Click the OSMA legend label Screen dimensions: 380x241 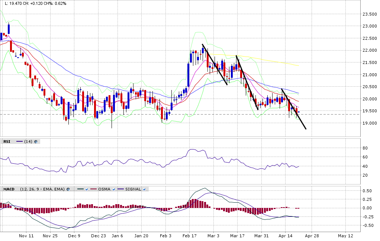[x=104, y=189]
